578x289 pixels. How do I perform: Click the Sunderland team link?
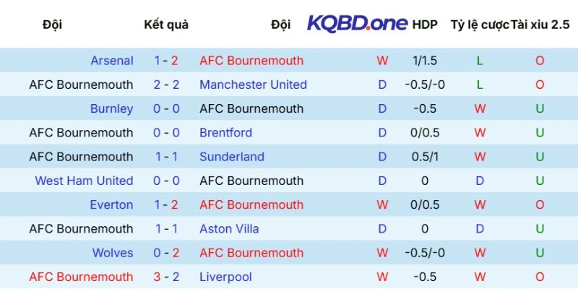pos(232,157)
